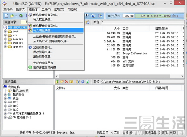187x137 pixels.
Task: Expand the support folder tree node
Action: [x=5, y=43]
